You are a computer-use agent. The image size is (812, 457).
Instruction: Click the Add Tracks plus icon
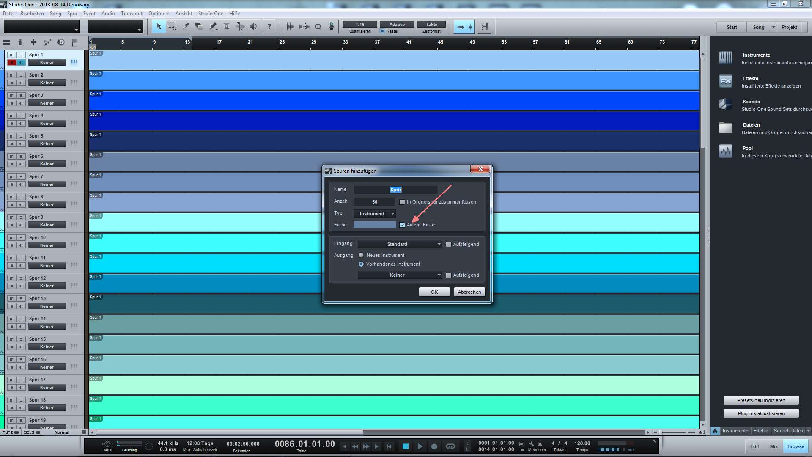point(33,42)
